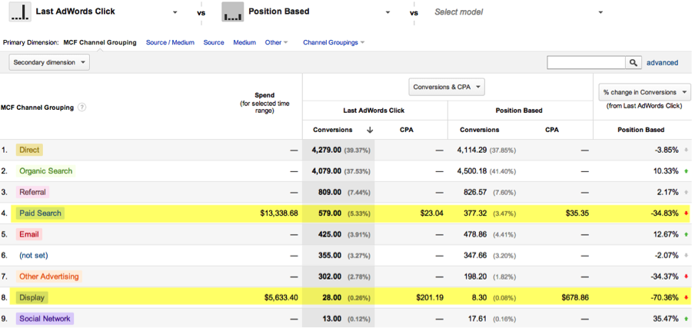Image resolution: width=692 pixels, height=328 pixels.
Task: Open the % change in Conversions dropdown
Action: pyautogui.click(x=644, y=92)
